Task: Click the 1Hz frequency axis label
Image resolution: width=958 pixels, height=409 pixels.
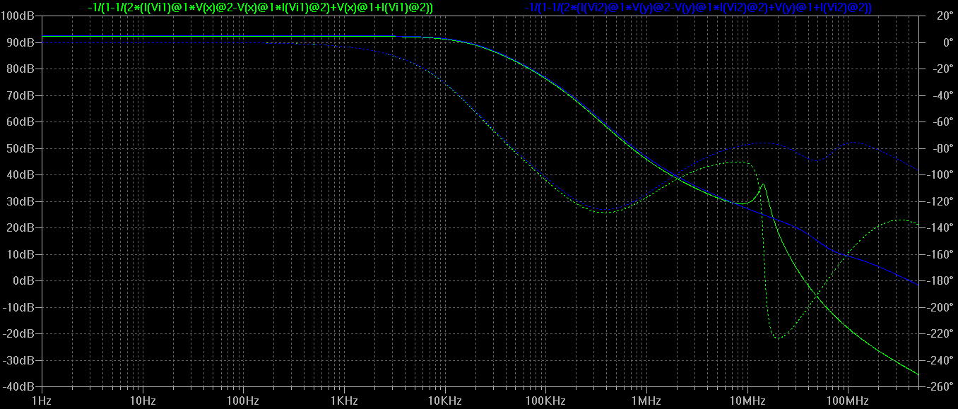Action: pos(42,401)
